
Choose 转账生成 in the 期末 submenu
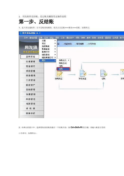pos(63,63)
